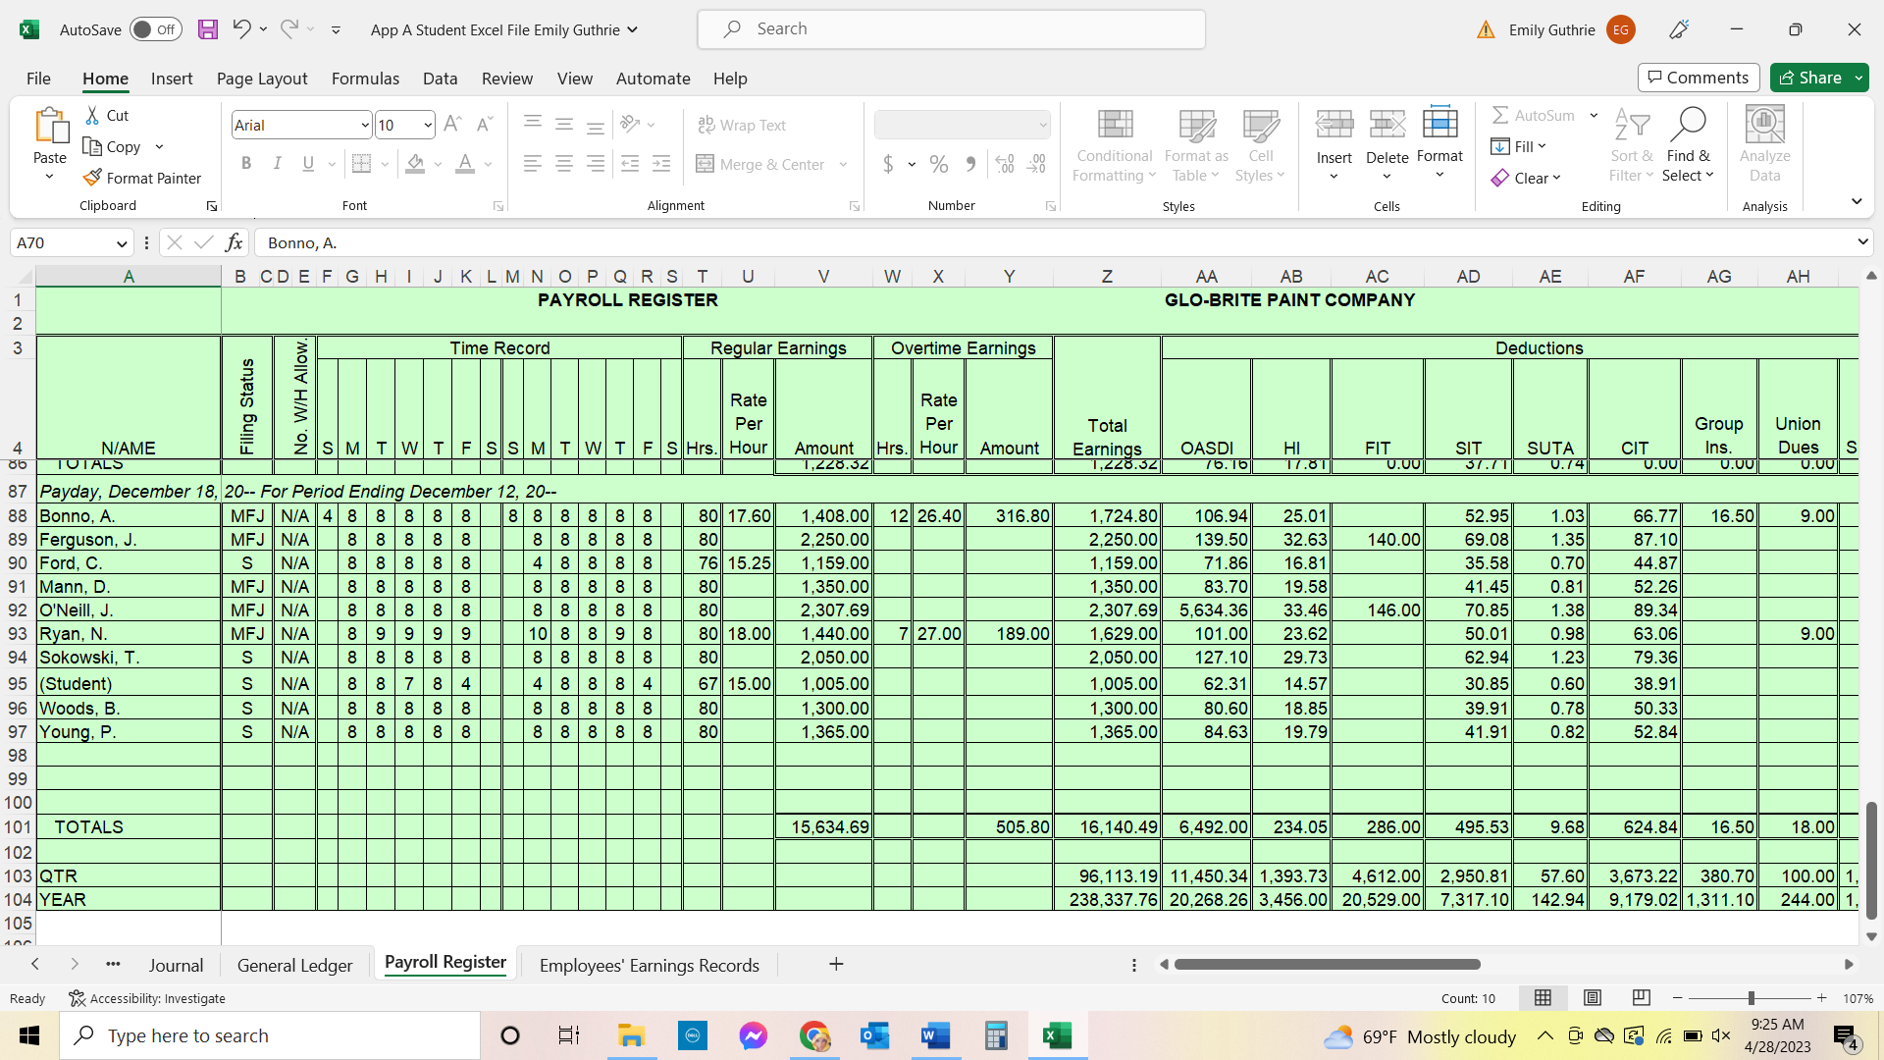The width and height of the screenshot is (1884, 1060).
Task: Open Analyze Data pane
Action: tap(1764, 145)
